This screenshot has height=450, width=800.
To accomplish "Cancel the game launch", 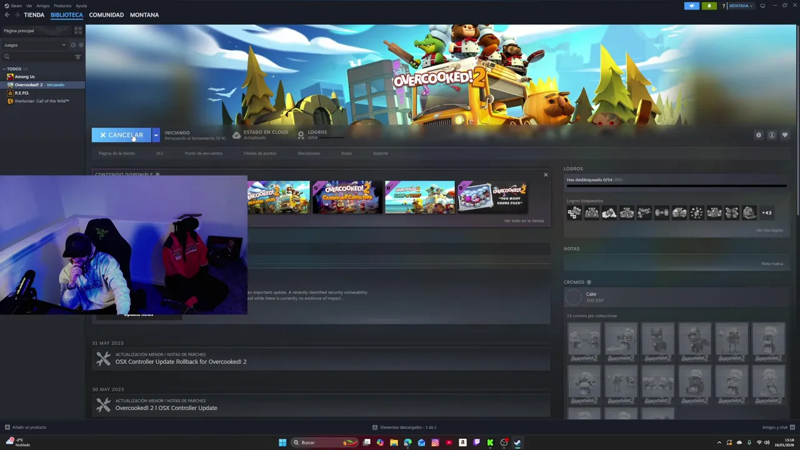I will pos(121,135).
